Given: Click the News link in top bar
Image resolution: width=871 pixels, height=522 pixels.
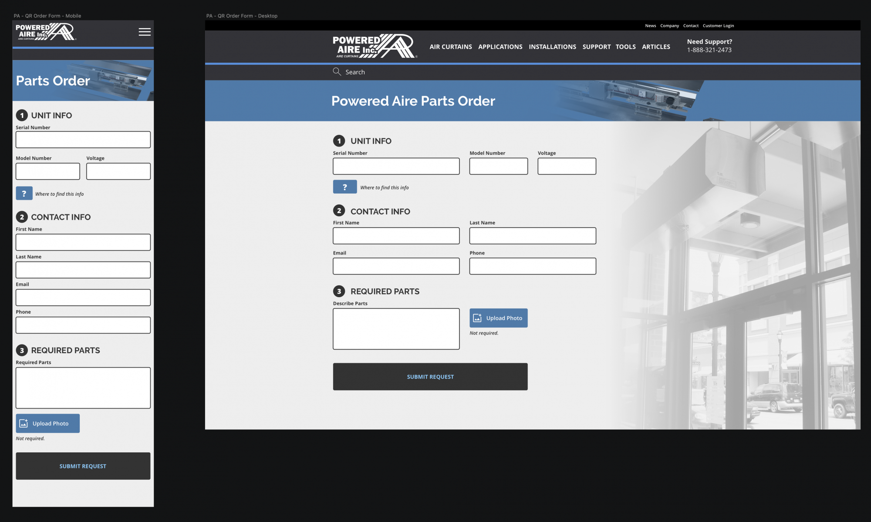Looking at the screenshot, I should [651, 26].
